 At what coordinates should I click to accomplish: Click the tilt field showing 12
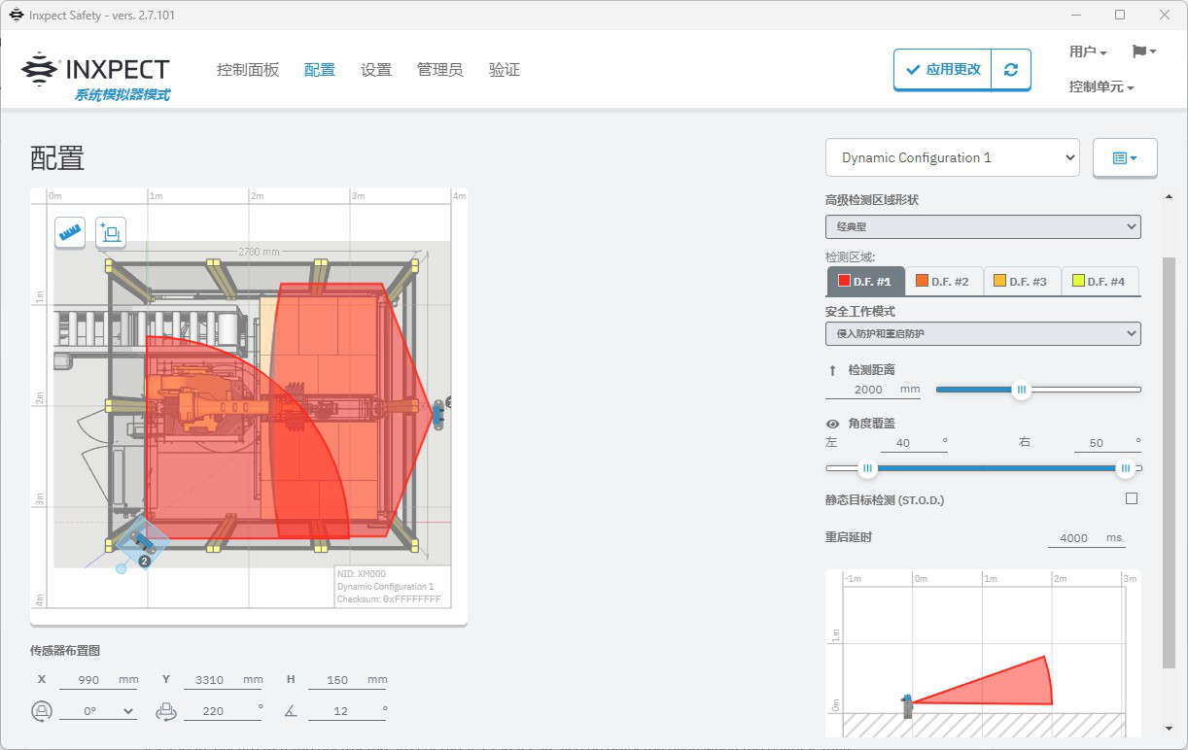click(348, 711)
